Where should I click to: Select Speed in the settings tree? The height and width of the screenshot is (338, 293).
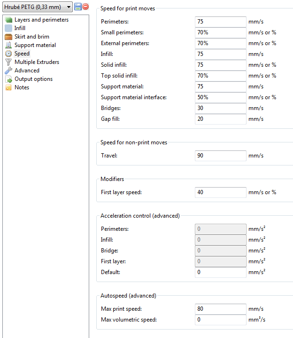point(22,54)
